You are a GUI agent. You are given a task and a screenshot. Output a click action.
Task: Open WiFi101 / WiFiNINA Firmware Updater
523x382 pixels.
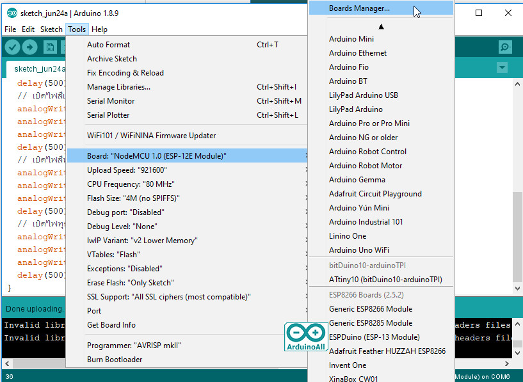coord(187,136)
